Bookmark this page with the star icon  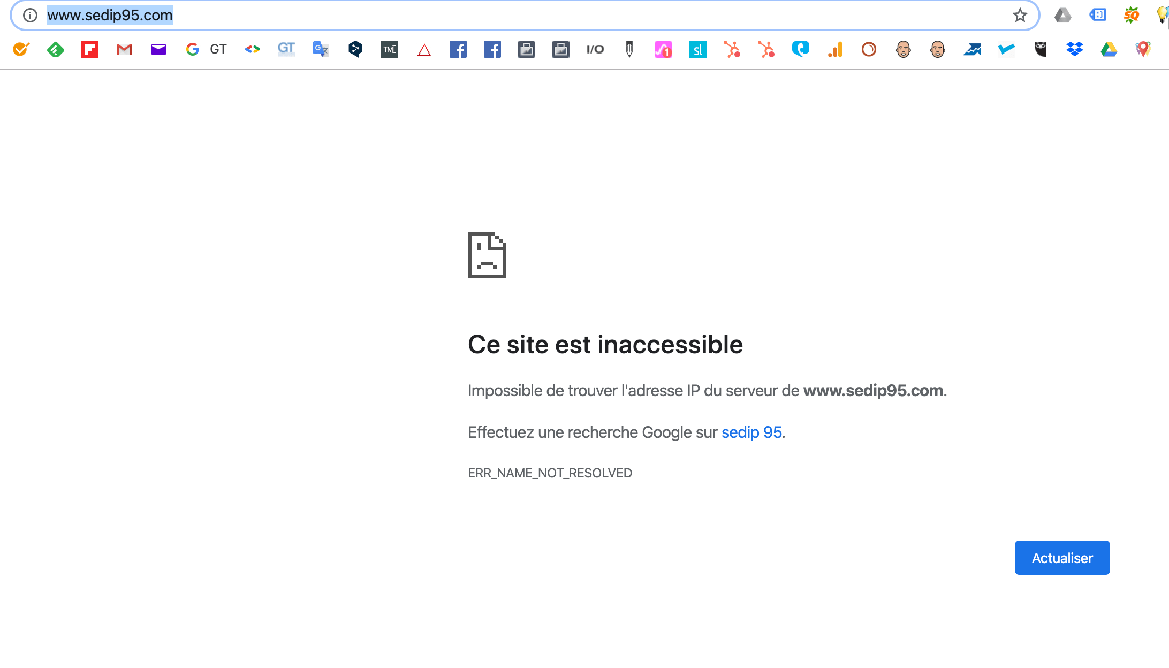1020,16
